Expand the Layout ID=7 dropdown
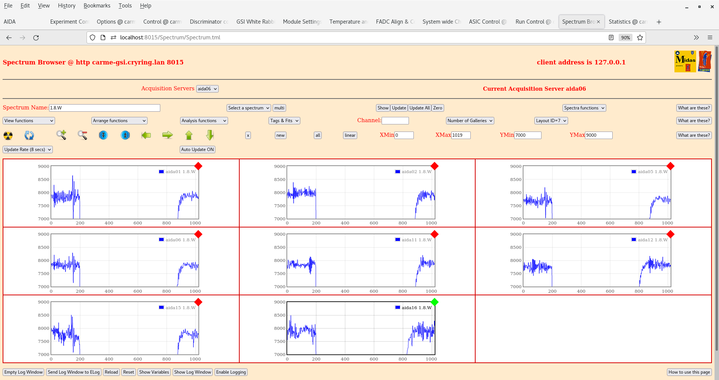The image size is (719, 380). tap(551, 121)
